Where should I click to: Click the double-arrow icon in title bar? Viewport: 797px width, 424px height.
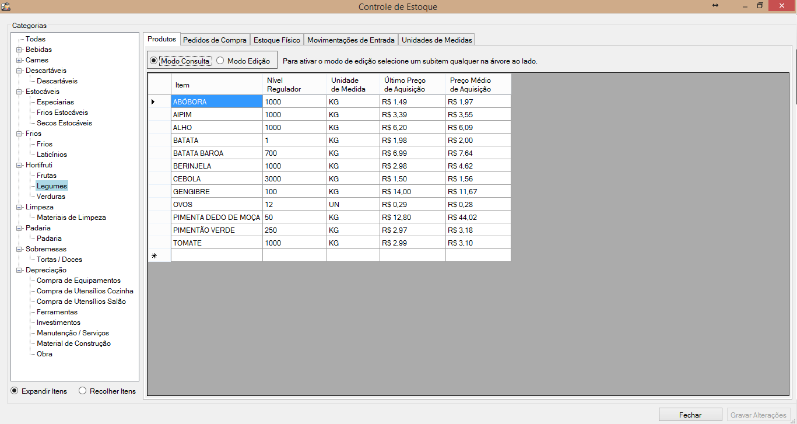(x=715, y=6)
